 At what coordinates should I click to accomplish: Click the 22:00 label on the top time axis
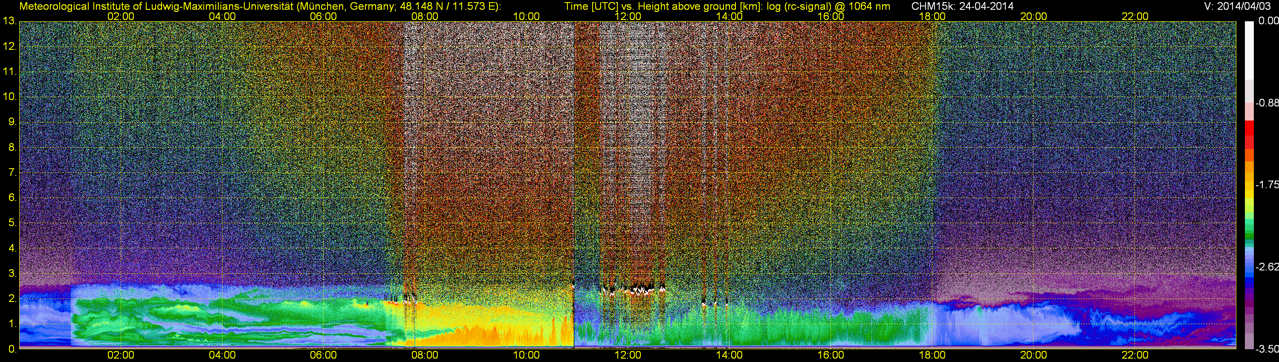[1135, 16]
